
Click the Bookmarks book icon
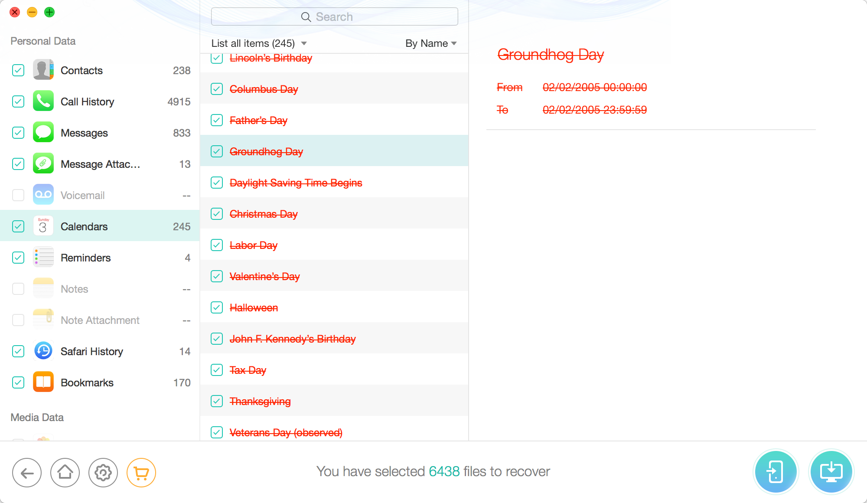coord(43,382)
